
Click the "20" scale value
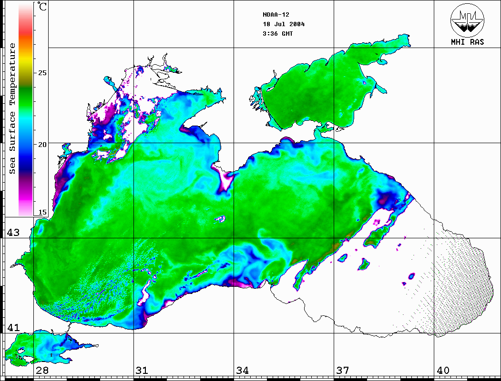coord(42,145)
